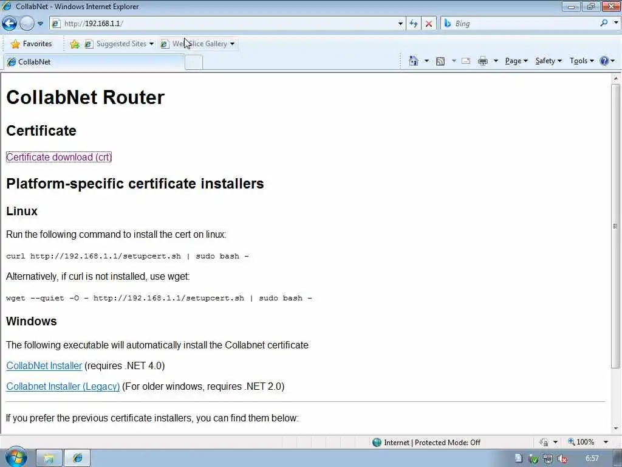Viewport: 622px width, 467px height.
Task: Open the search provider dropdown arrow
Action: [616, 24]
